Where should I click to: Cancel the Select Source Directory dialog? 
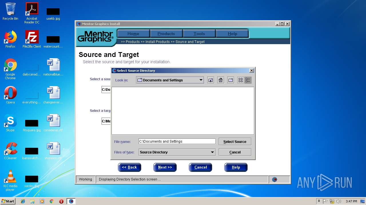235,152
